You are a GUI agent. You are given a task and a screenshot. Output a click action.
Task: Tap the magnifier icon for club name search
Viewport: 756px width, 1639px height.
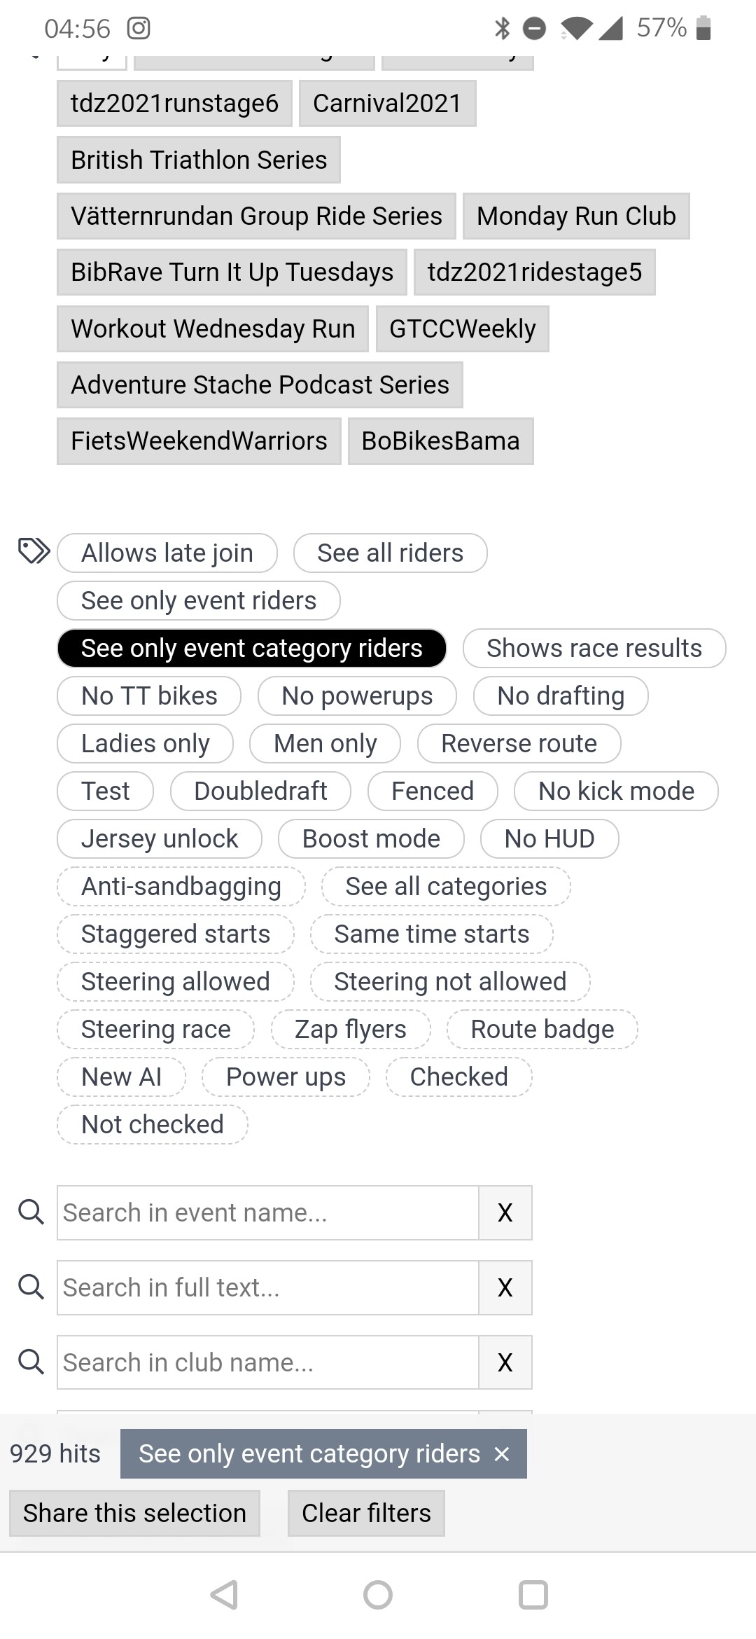point(31,1362)
